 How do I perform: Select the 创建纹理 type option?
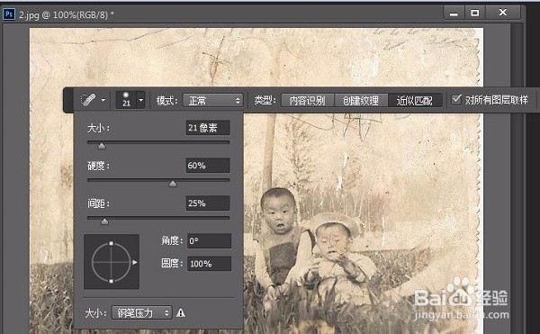(x=361, y=101)
